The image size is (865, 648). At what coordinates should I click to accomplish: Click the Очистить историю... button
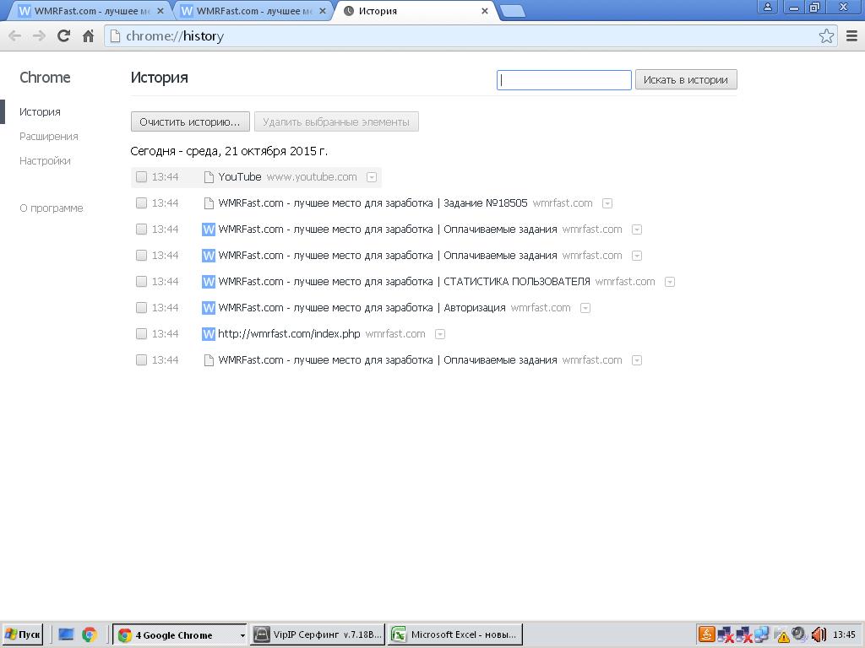tap(190, 121)
